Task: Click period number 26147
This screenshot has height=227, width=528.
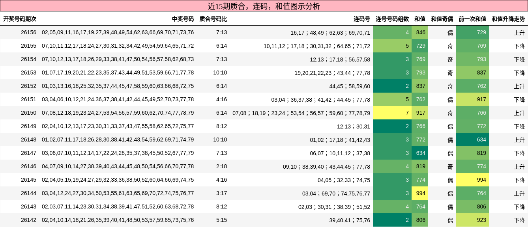Action: (28, 153)
